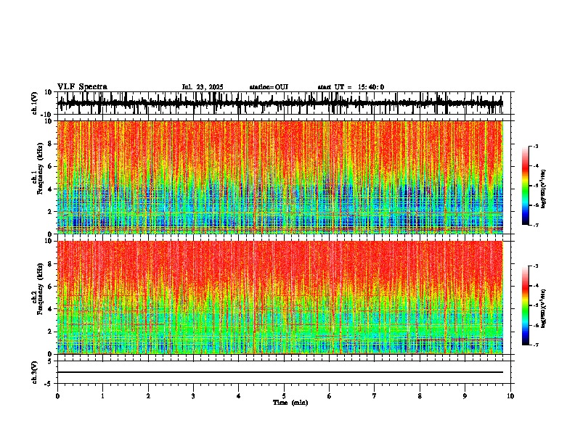Click time axis tick label '0'
The height and width of the screenshot is (444, 575).
tap(57, 396)
